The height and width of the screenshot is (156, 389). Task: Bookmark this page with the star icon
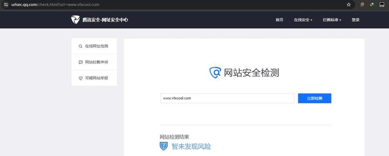tap(349, 4)
